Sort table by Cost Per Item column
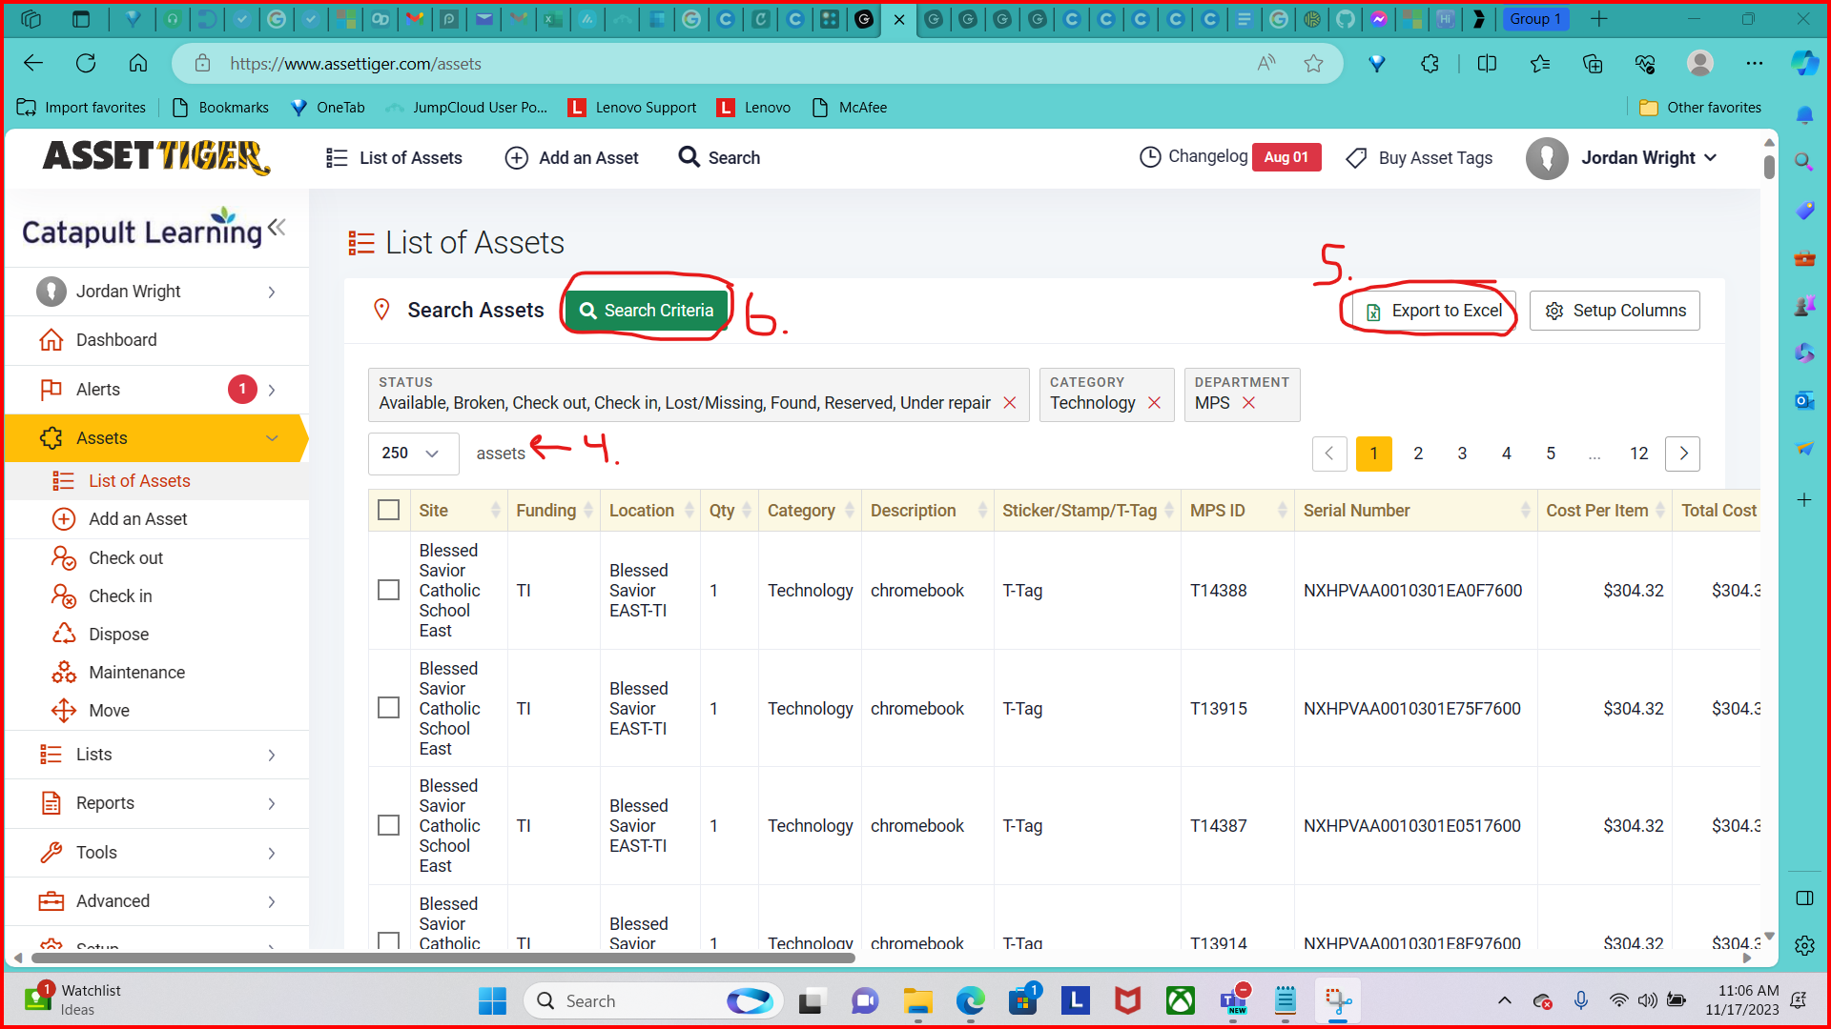The image size is (1831, 1029). click(x=1605, y=511)
